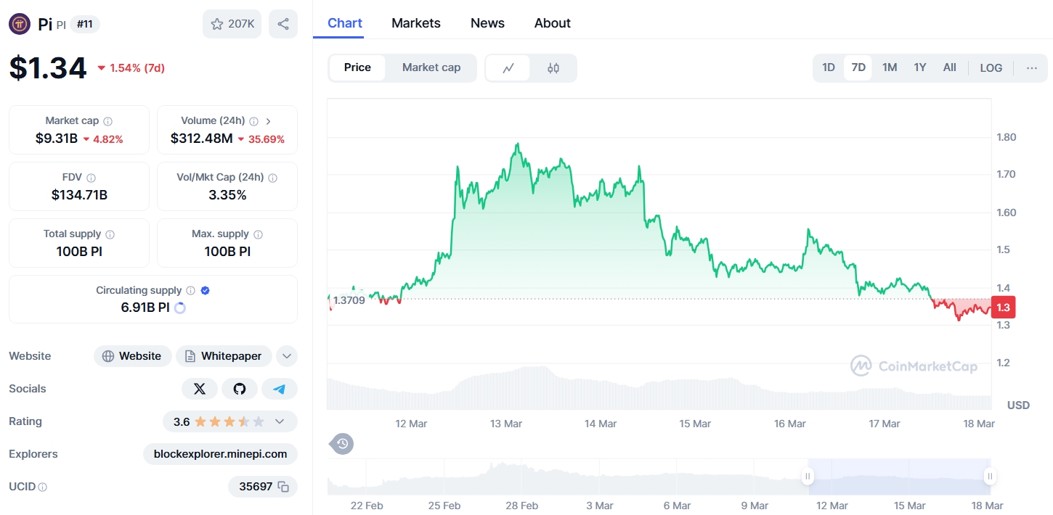Click FDV info icon
This screenshot has width=1053, height=515.
[91, 178]
